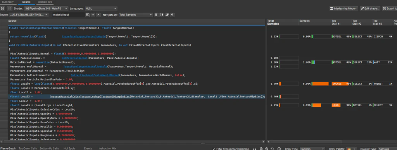Screen dimensions: 397x150
Task: Follow the GetMaterialNormal link
Action: [x=75, y=58]
